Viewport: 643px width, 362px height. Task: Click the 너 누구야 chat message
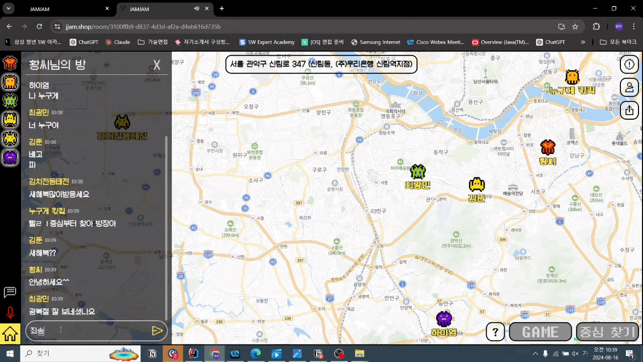(x=44, y=125)
